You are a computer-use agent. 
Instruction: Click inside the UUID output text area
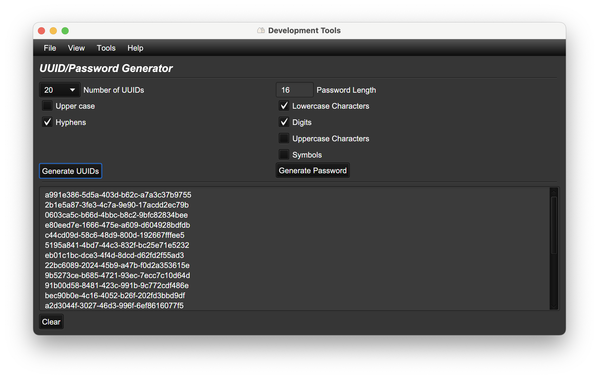point(298,249)
